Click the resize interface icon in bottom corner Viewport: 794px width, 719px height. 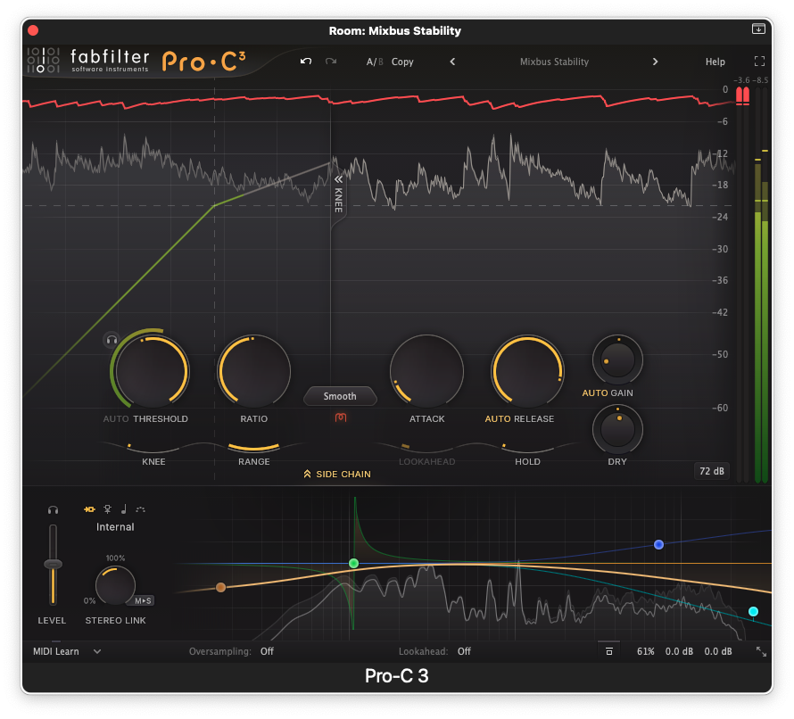[x=760, y=652]
